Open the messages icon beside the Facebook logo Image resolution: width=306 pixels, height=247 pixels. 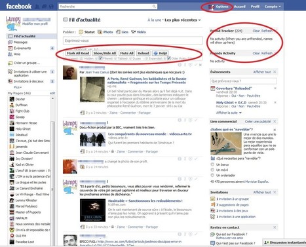(44, 7)
